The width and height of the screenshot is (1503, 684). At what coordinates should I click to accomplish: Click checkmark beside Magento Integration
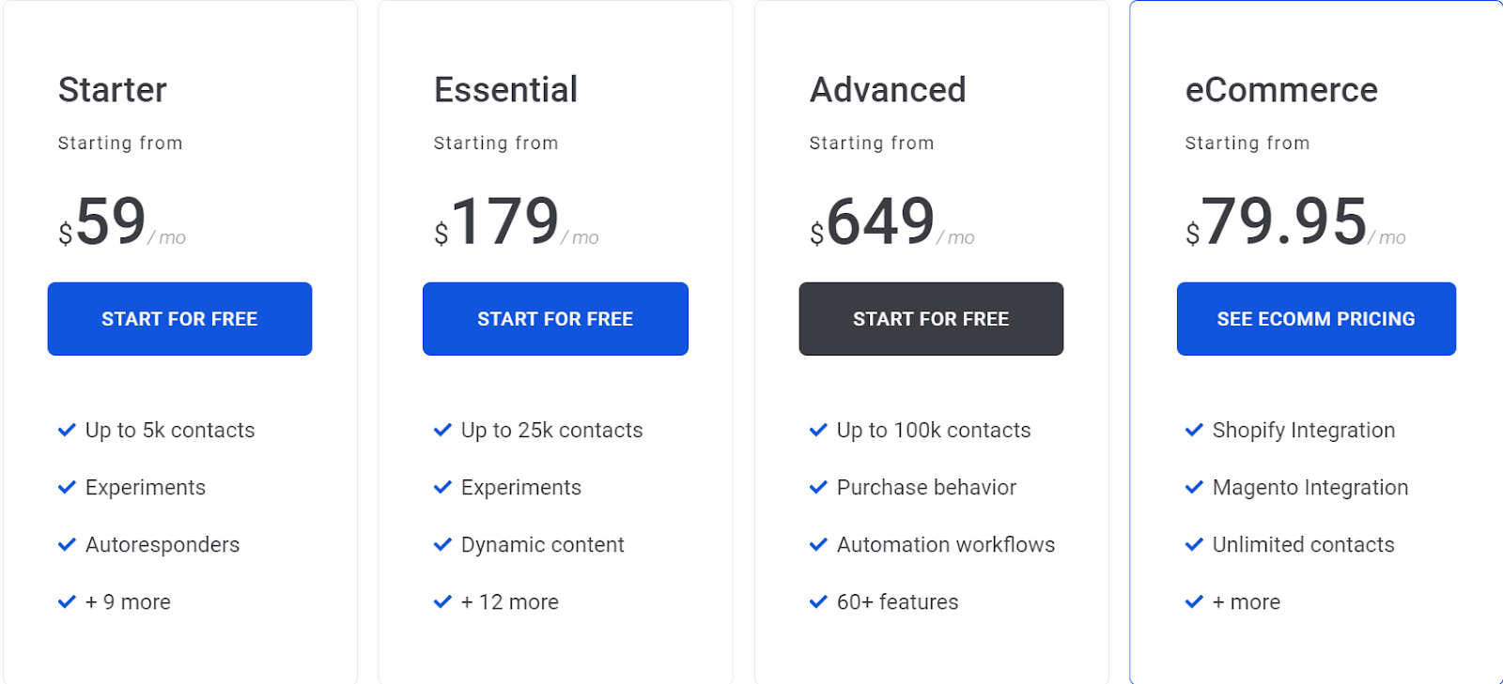pyautogui.click(x=1194, y=487)
